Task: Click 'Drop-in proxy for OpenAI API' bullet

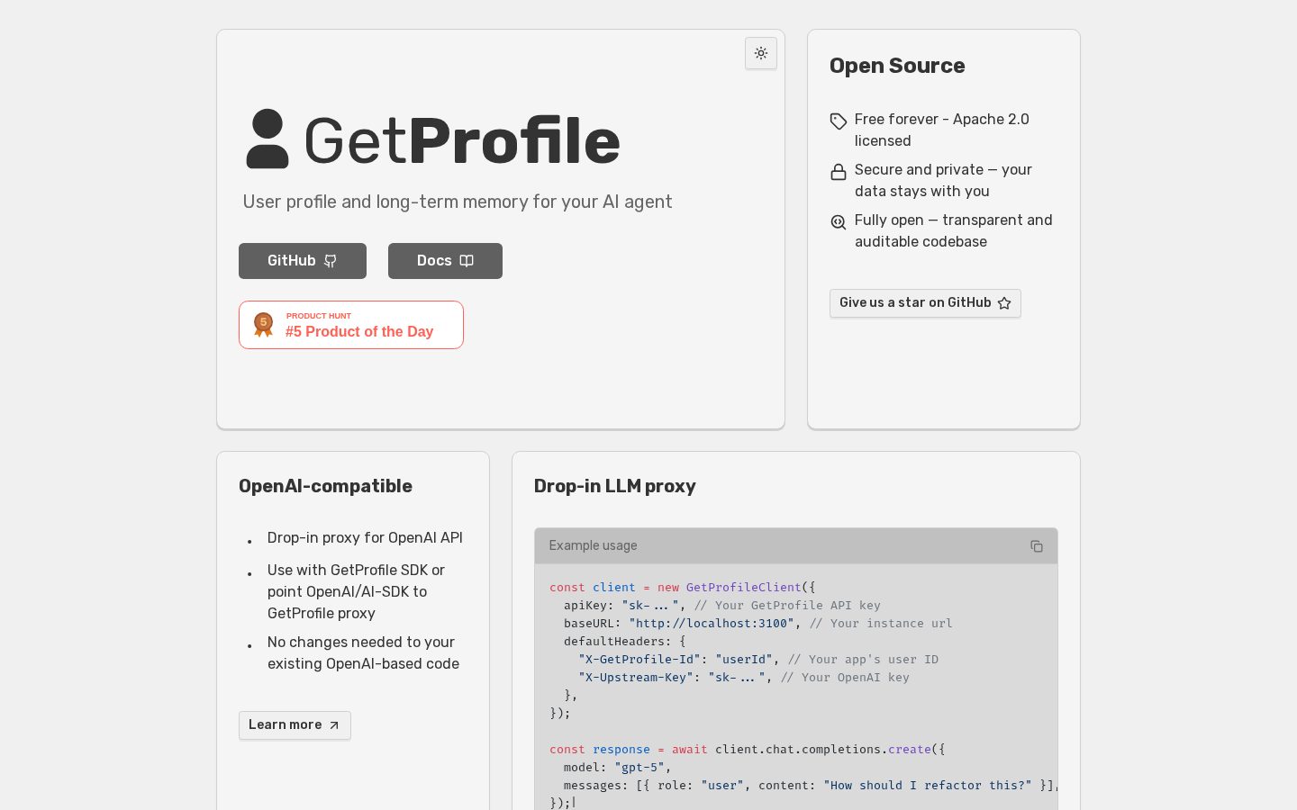Action: pos(365,537)
